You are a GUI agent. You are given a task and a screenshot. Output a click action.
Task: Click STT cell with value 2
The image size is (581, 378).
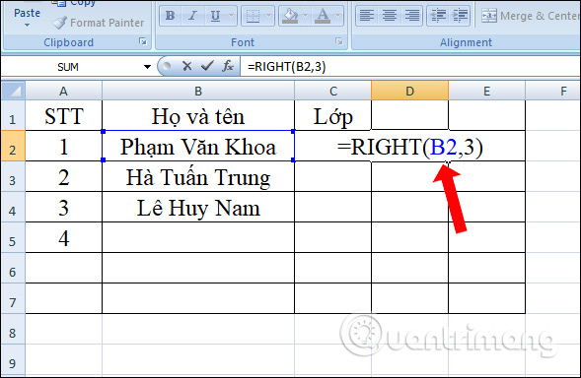(x=64, y=176)
